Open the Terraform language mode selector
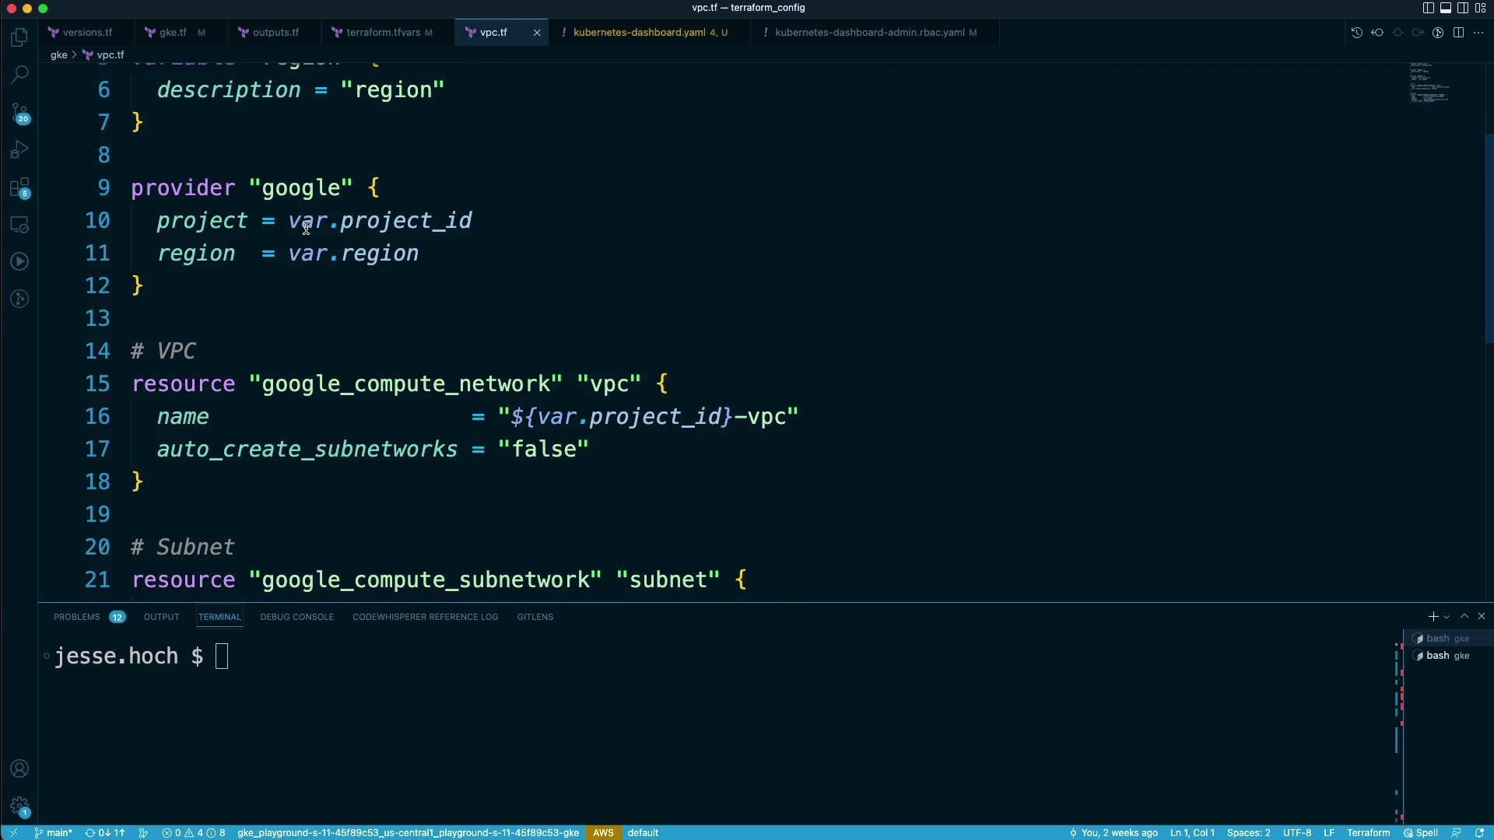 click(x=1368, y=832)
